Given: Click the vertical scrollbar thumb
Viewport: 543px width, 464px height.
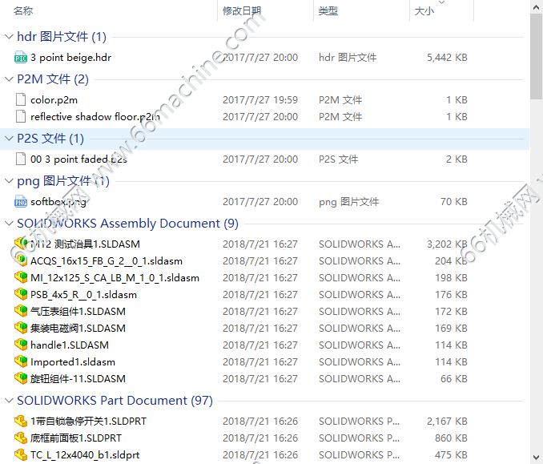Looking at the screenshot, I should tap(537, 56).
